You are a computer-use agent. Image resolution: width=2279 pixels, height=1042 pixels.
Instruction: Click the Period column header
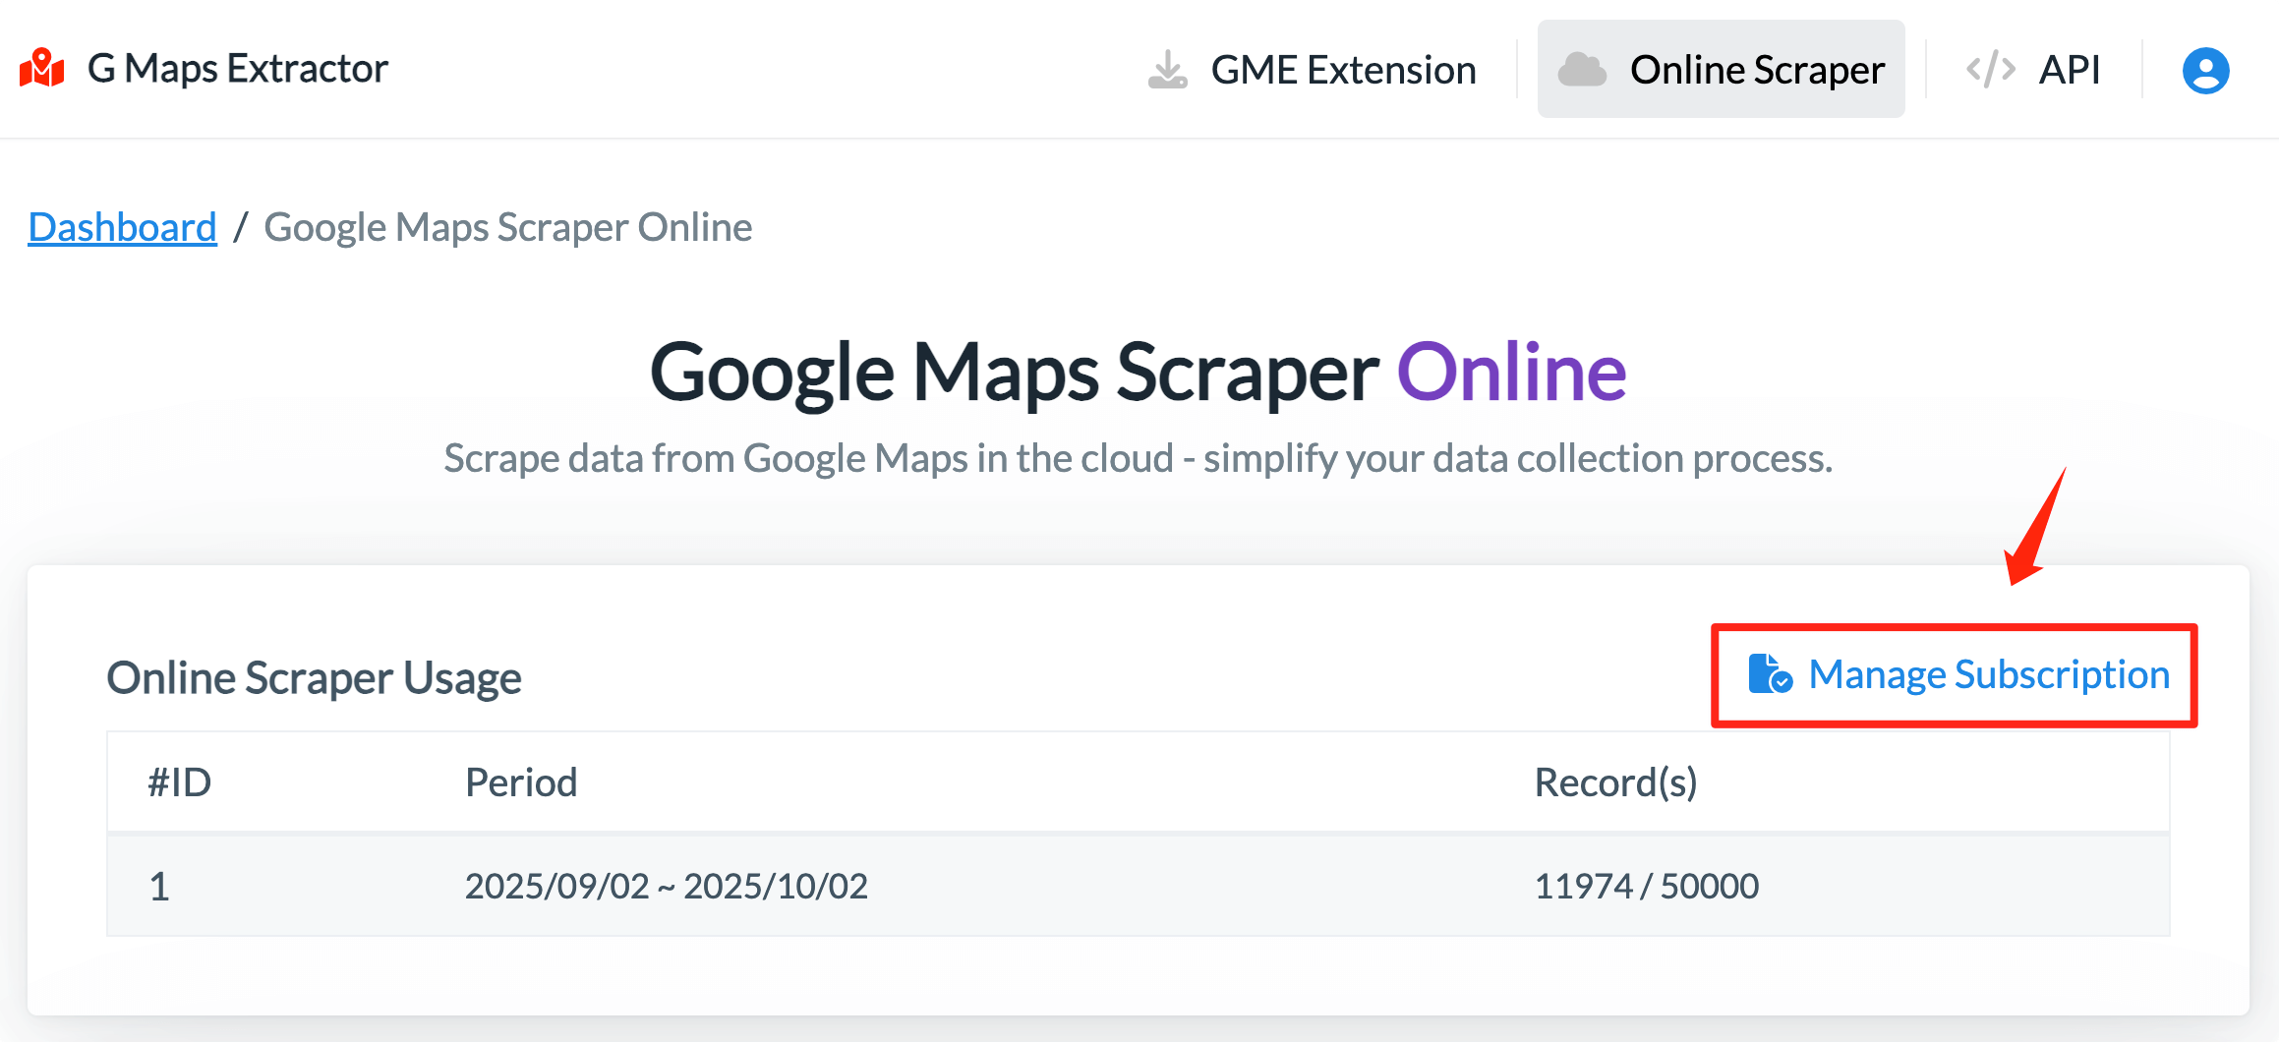tap(521, 782)
